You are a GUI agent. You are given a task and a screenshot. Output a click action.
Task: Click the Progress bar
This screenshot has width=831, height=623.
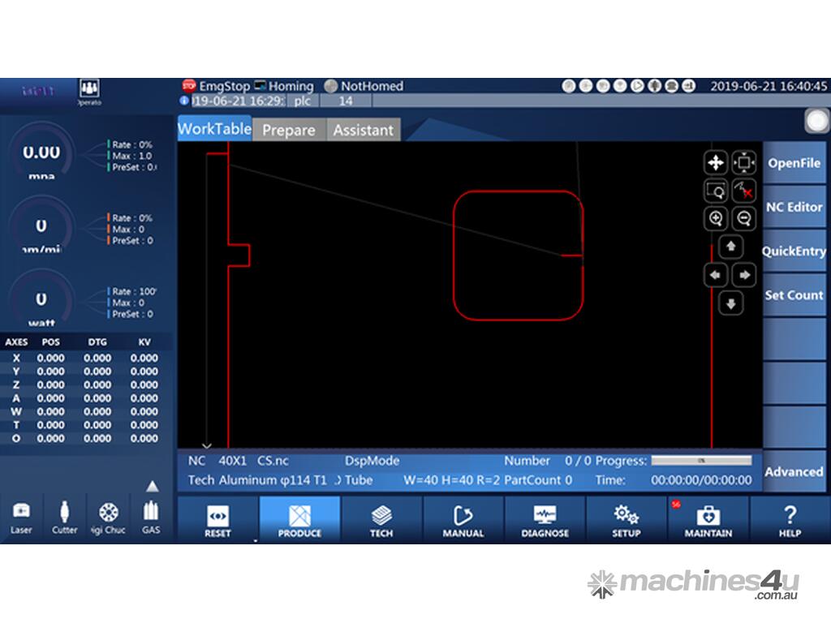tap(701, 461)
